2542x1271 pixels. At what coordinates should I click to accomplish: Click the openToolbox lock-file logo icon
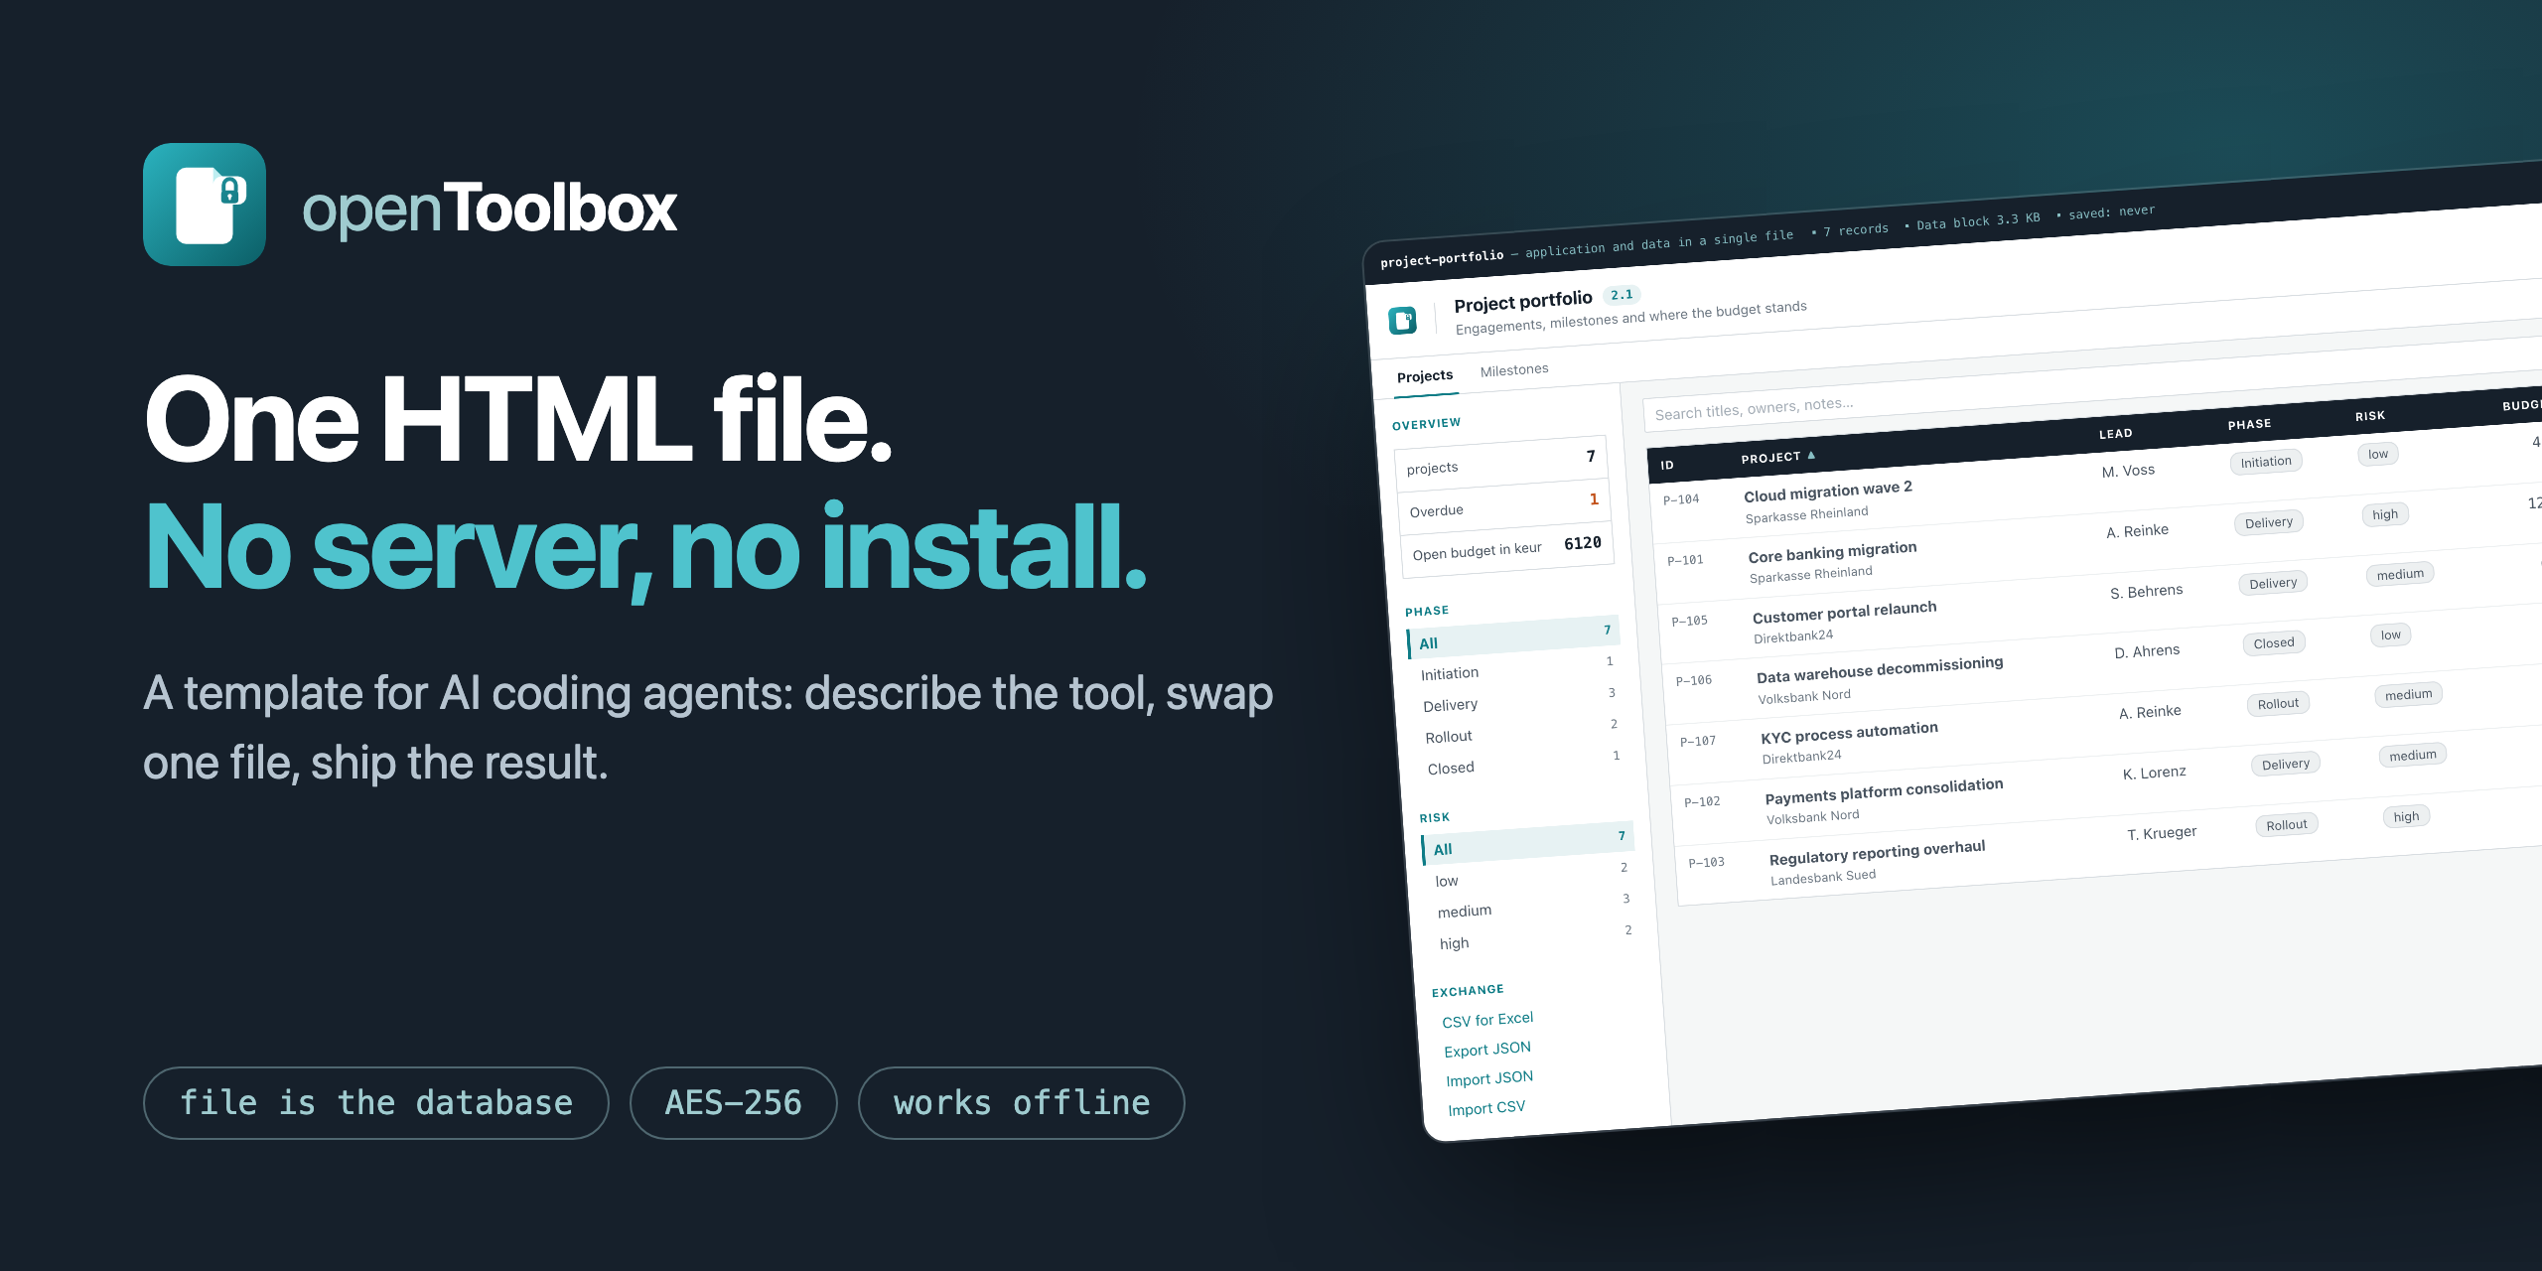[x=205, y=205]
